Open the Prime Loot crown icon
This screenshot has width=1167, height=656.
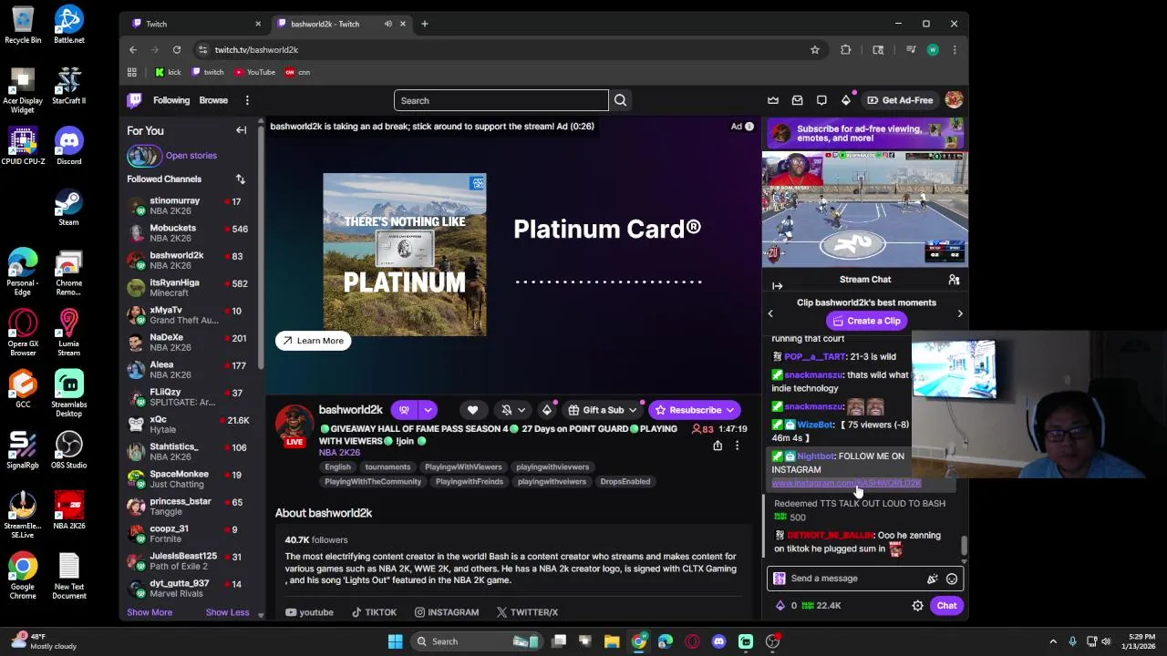773,100
